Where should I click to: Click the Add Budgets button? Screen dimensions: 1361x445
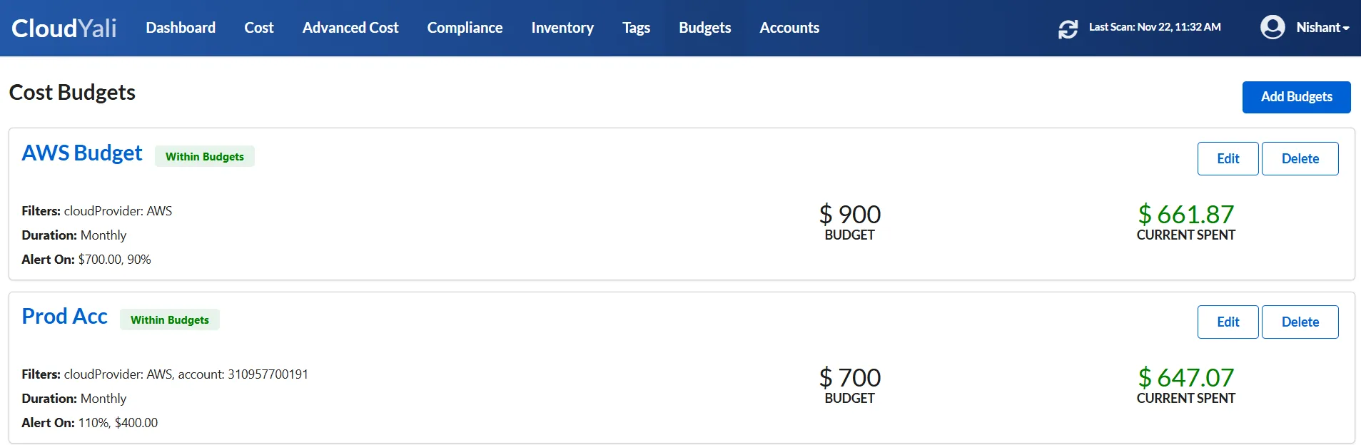coord(1296,97)
